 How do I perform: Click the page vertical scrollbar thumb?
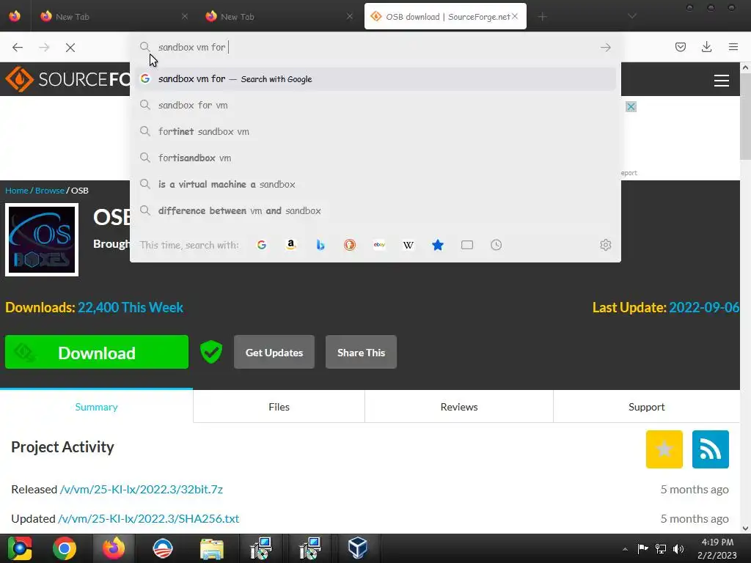coord(745,117)
